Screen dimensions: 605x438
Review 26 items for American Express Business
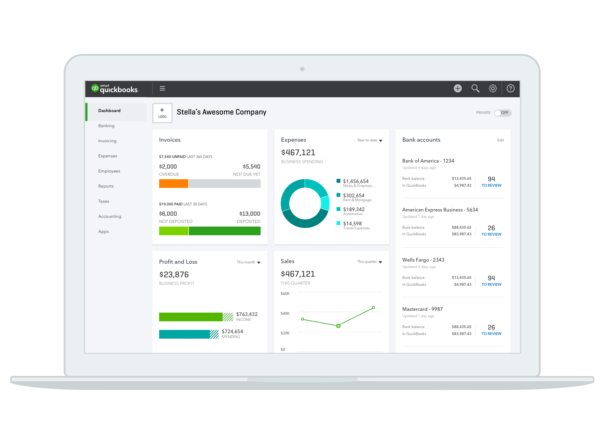click(x=491, y=230)
